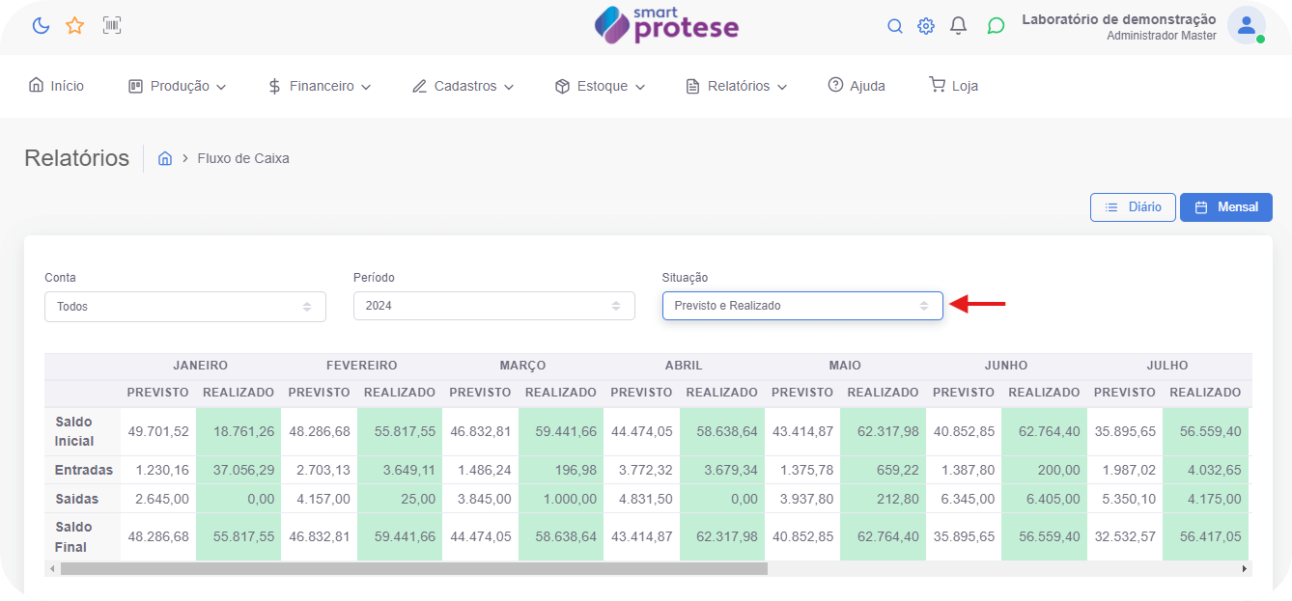Open the barcode scanner icon
Image resolution: width=1292 pixels, height=601 pixels.
[112, 26]
